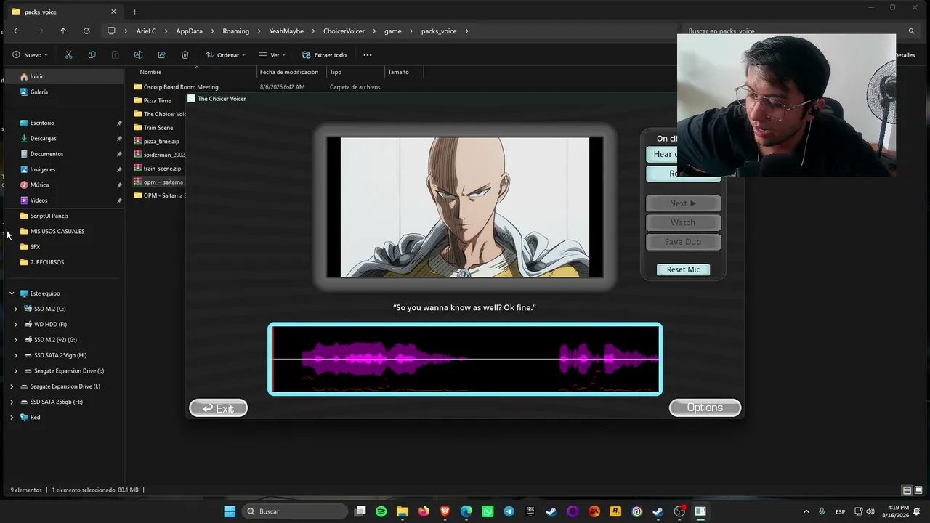Screen dimensions: 930x523
Task: Unpin Escritorio using its pin icon
Action: click(x=119, y=123)
